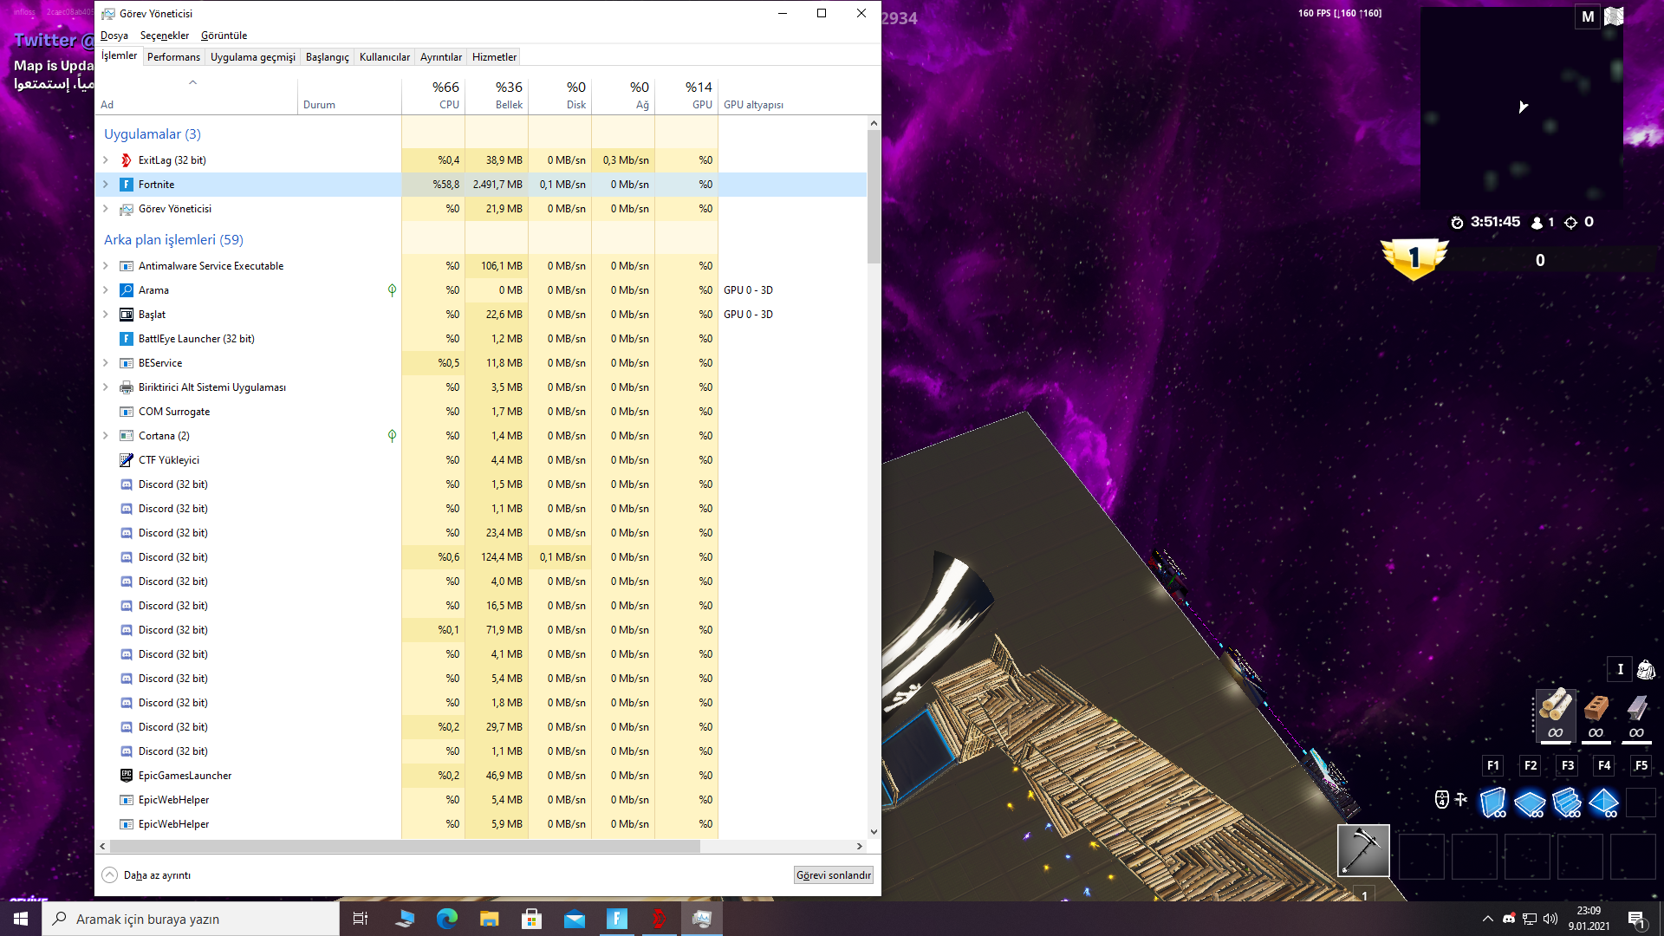Screen dimensions: 1664x936
Task: Expand the Antimalware Service Executable entry
Action: pos(106,266)
